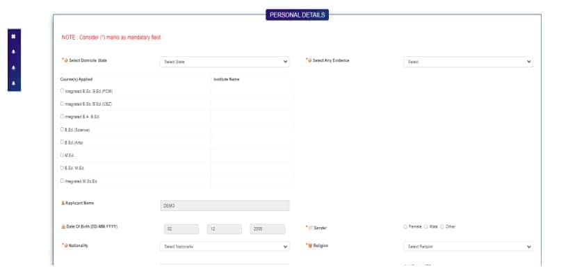Click the icon beside Select Any Evidence
Image resolution: width=568 pixels, height=275 pixels.
pyautogui.click(x=309, y=61)
